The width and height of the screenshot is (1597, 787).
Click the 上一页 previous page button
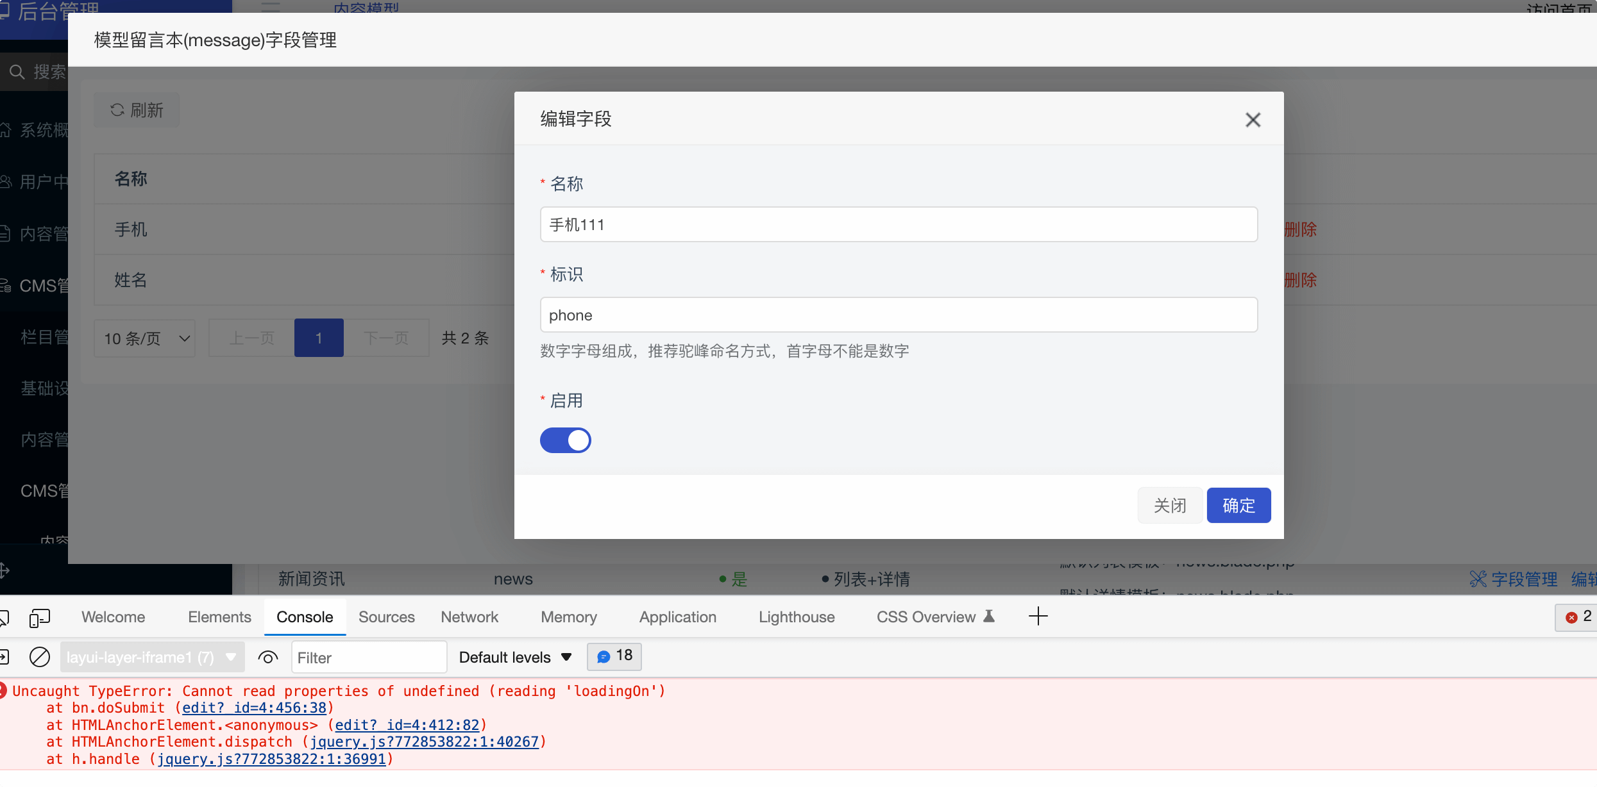pyautogui.click(x=251, y=338)
